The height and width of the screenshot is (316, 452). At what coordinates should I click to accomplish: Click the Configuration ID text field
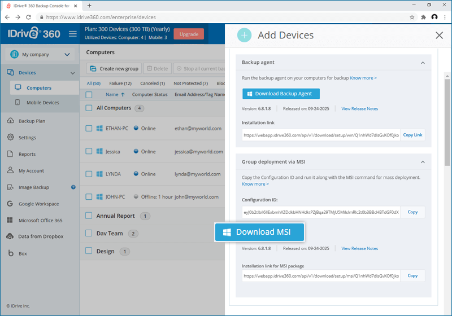[321, 212]
